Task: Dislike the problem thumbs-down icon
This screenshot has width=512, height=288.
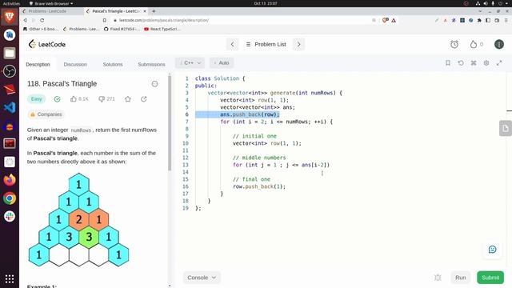Action: pyautogui.click(x=102, y=99)
